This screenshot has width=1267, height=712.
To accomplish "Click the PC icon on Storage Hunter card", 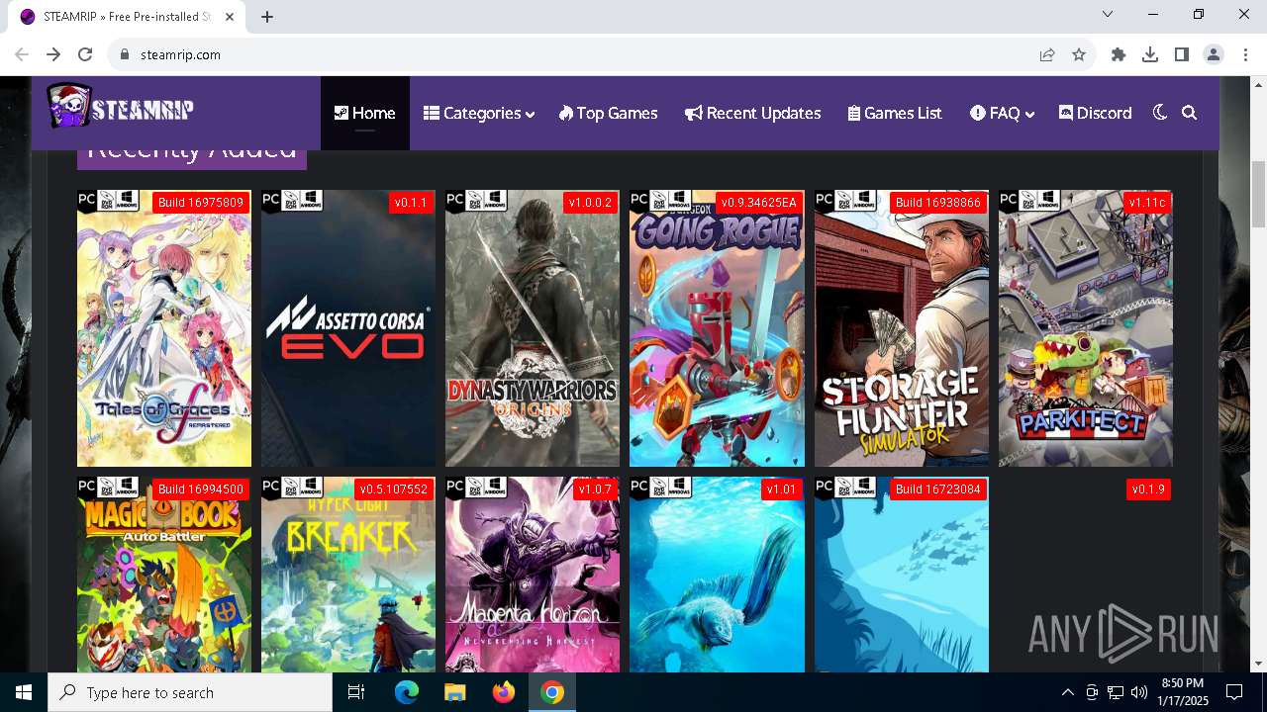I will 825,200.
